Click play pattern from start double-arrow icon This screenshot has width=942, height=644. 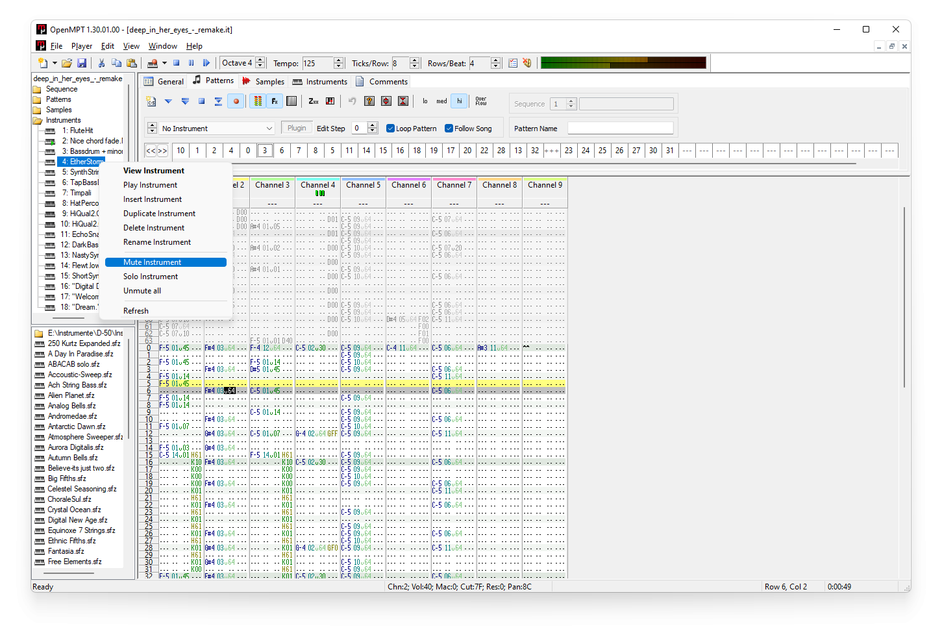point(185,101)
